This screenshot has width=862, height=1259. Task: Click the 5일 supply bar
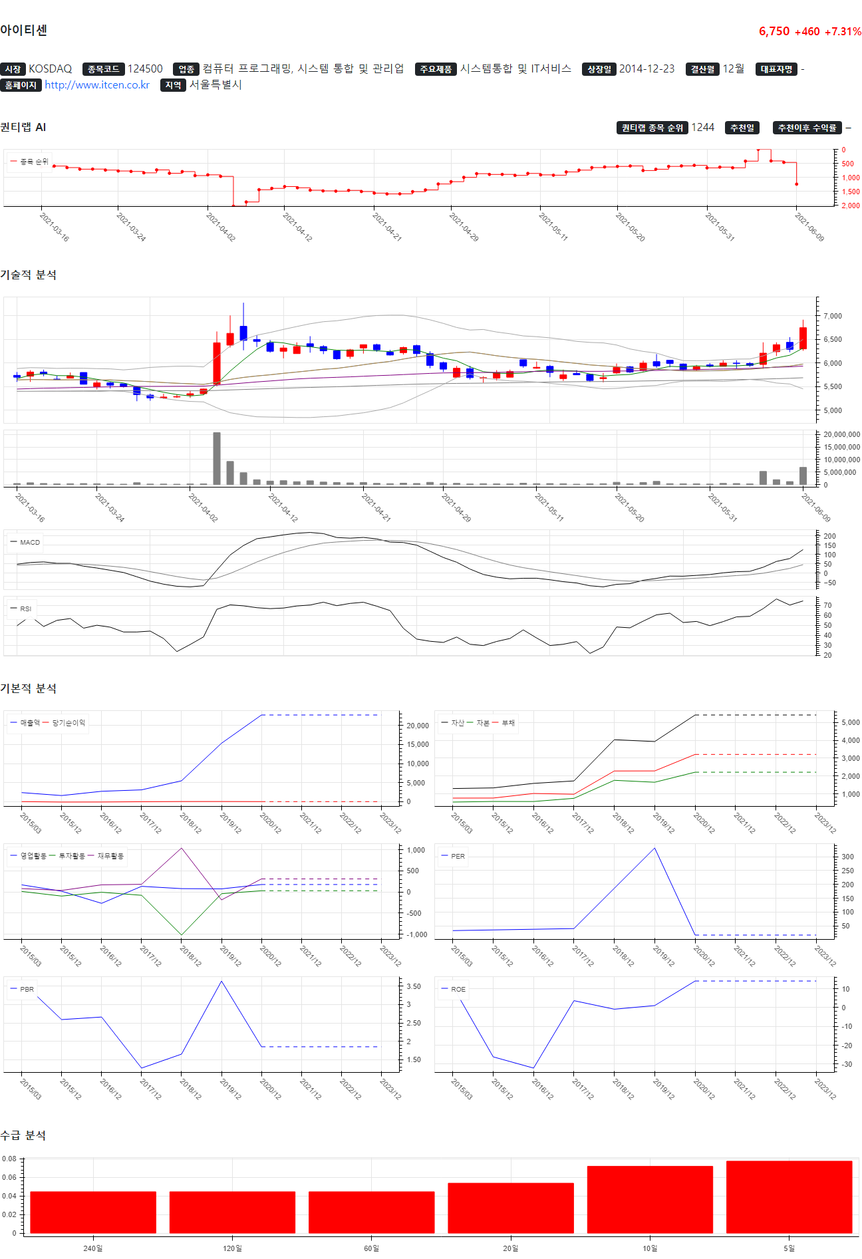789,1197
